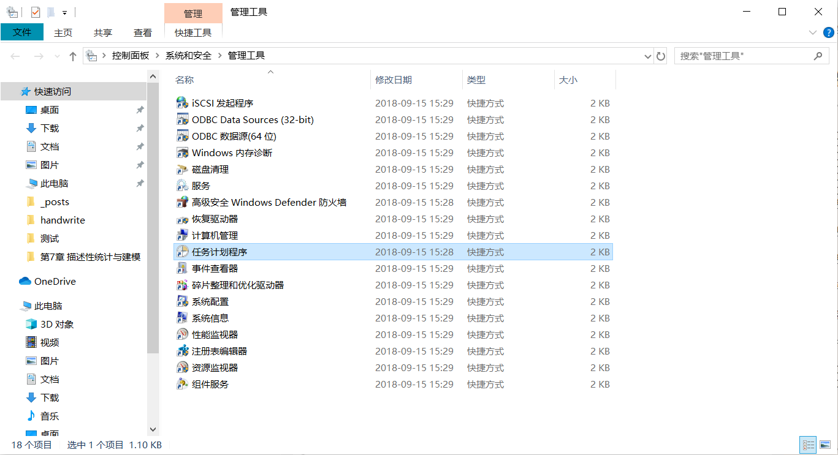The width and height of the screenshot is (838, 455).
Task: Select the 组件服务 icon
Action: point(182,384)
